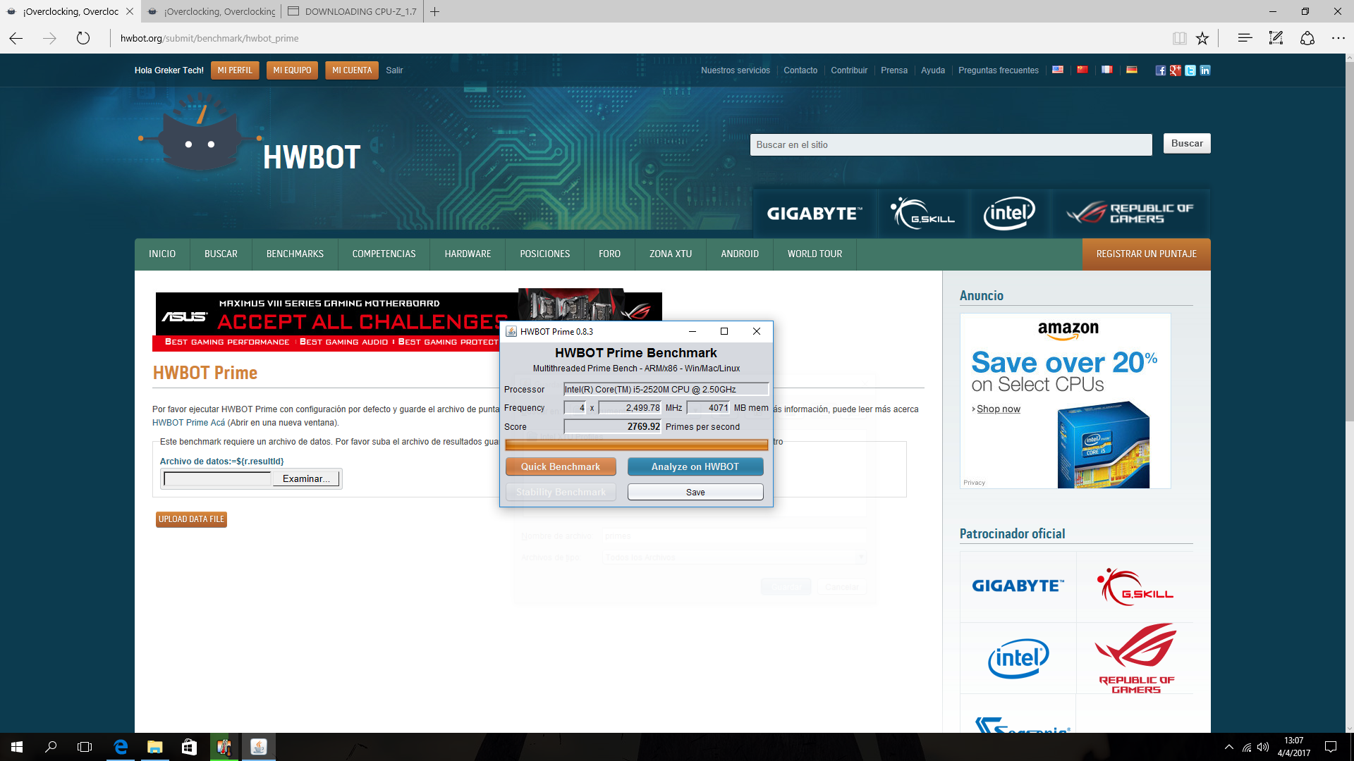Click the intel sponsor logo in header
The image size is (1354, 761).
(x=1009, y=213)
